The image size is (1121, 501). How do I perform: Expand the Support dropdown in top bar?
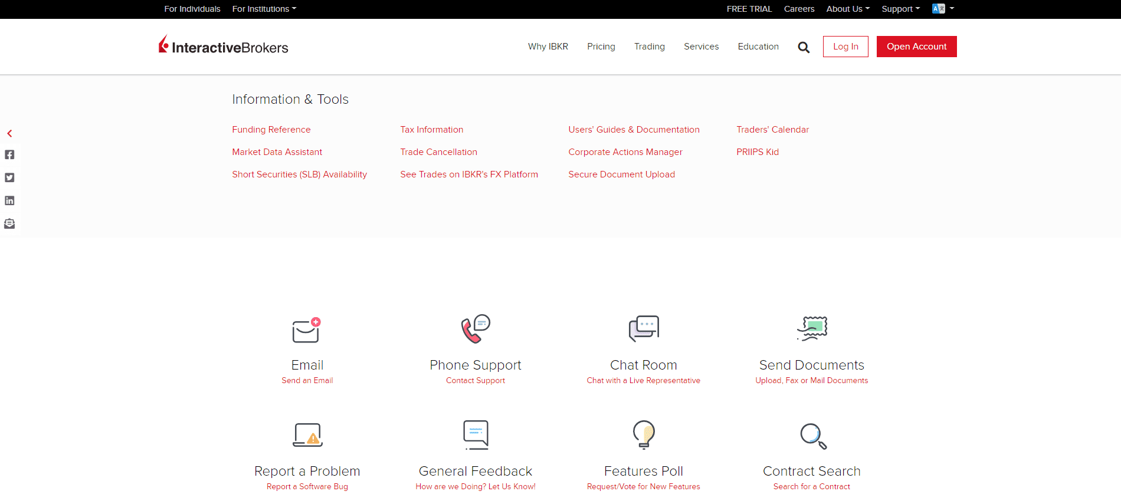(x=901, y=9)
